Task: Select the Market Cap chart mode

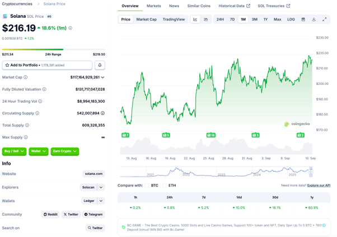Action: pos(146,20)
